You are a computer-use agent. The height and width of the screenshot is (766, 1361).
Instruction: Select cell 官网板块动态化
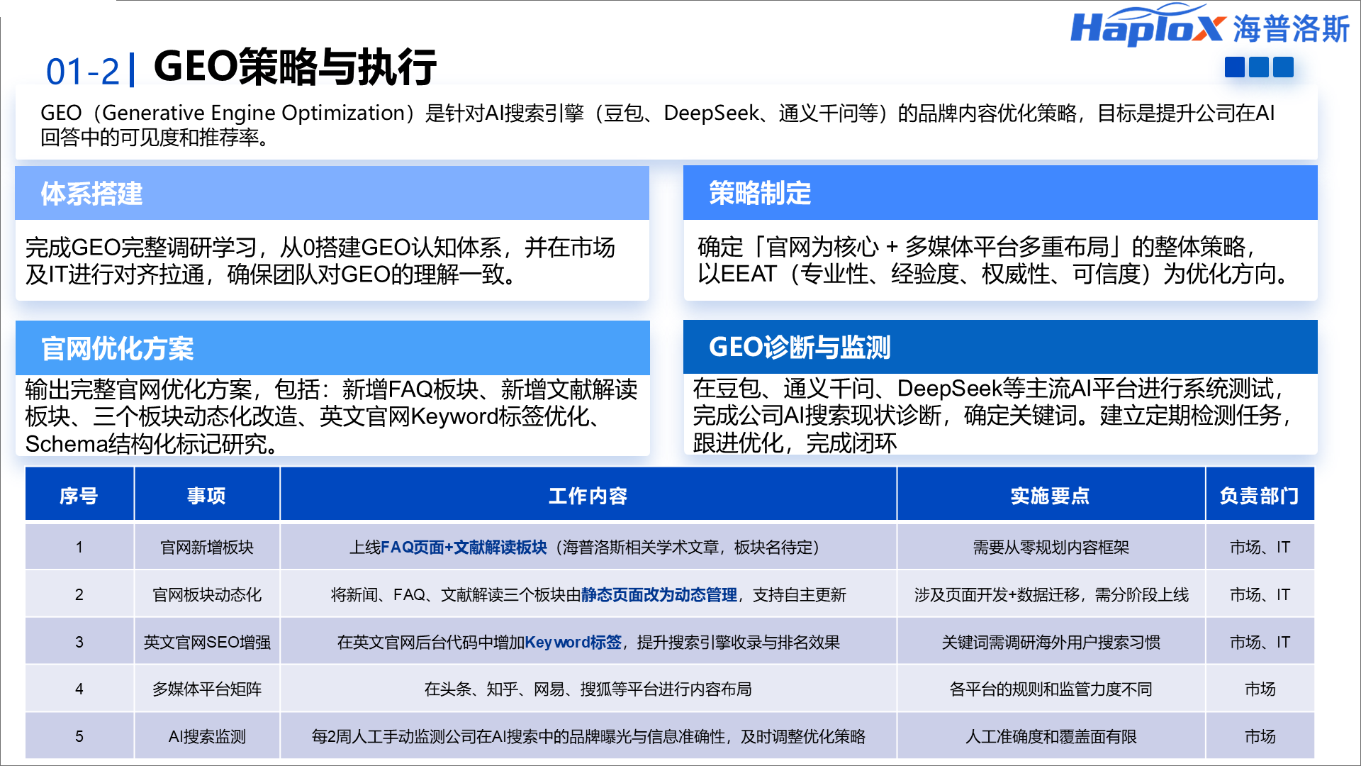point(207,594)
